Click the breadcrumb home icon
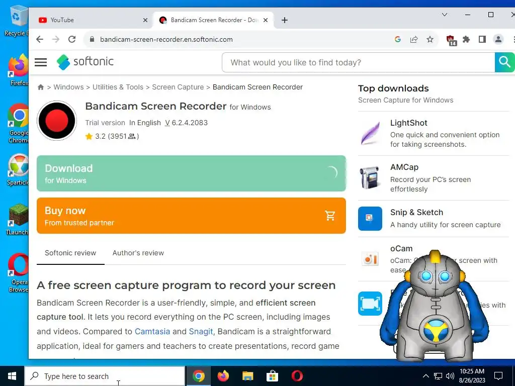The image size is (515, 386). tap(41, 87)
